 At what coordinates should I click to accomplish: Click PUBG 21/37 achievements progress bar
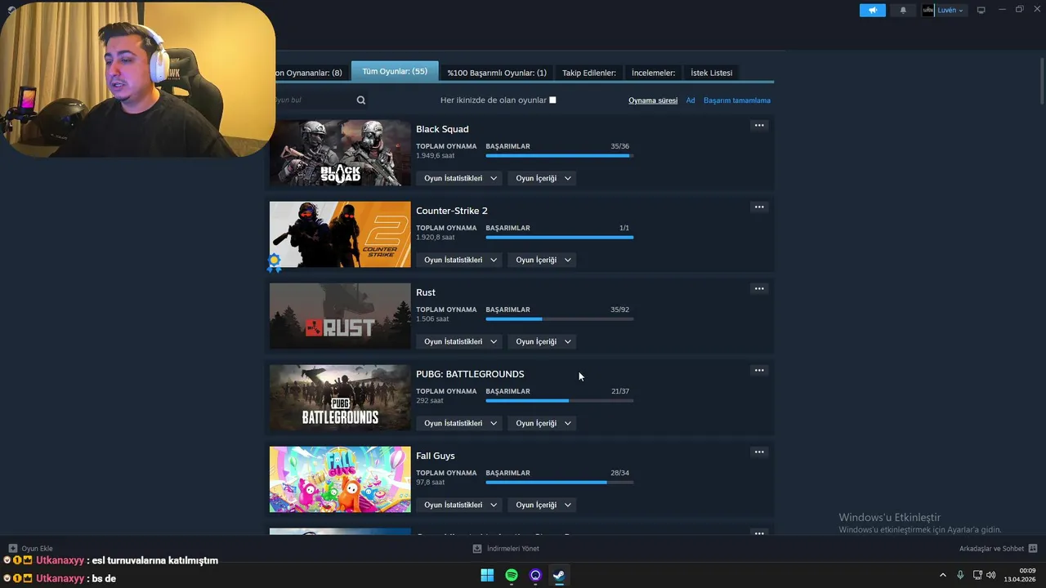(x=560, y=400)
